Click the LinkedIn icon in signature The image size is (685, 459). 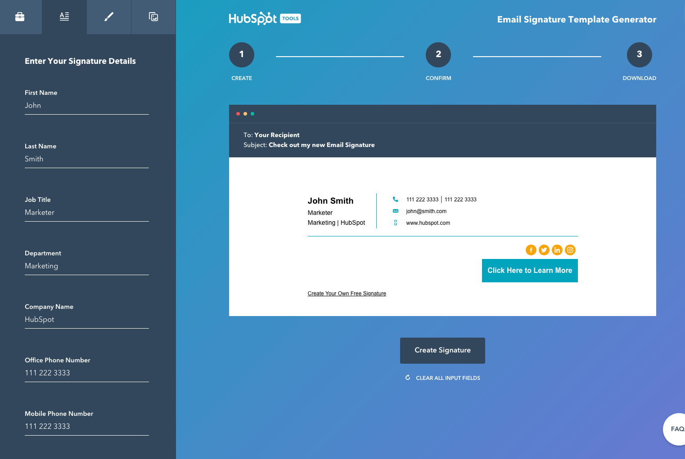[x=557, y=250]
